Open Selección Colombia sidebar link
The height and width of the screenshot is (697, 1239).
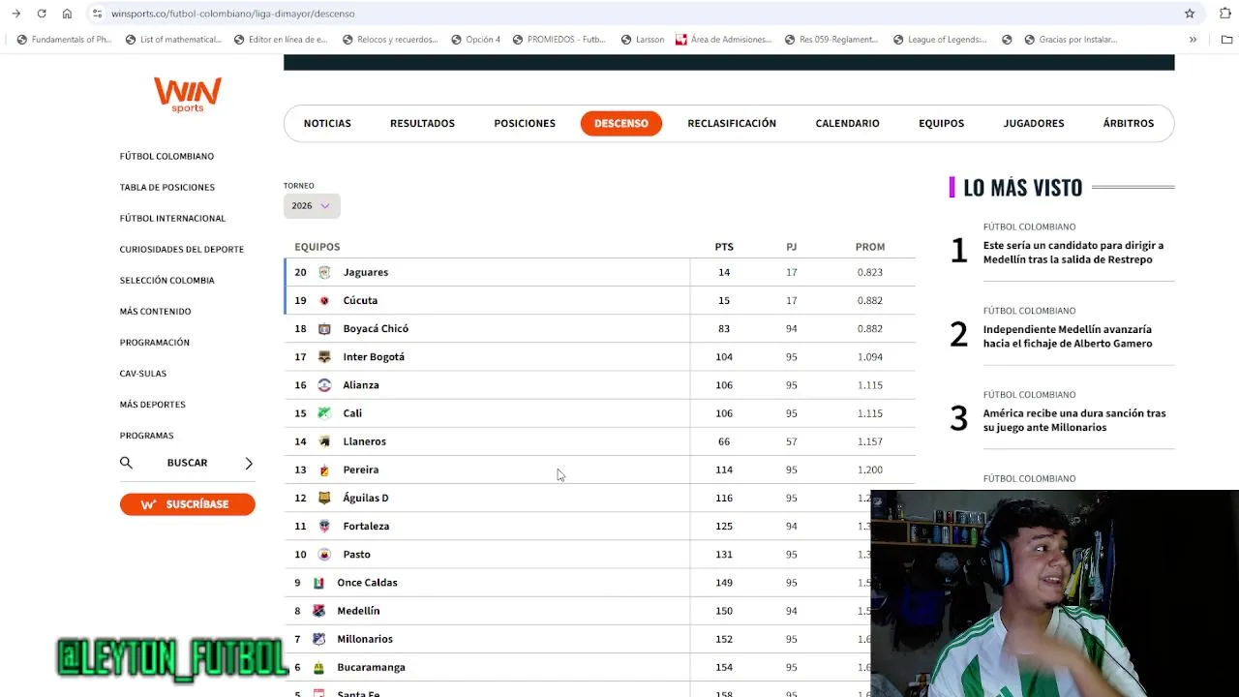pos(166,280)
